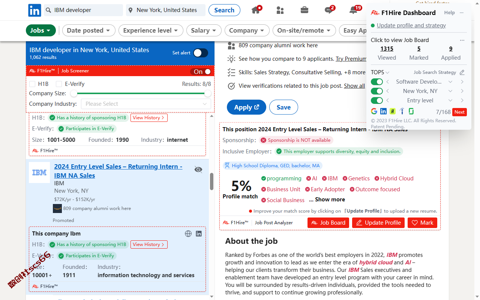Open the Jobs filter dropdown
The image size is (480, 300).
point(41,30)
